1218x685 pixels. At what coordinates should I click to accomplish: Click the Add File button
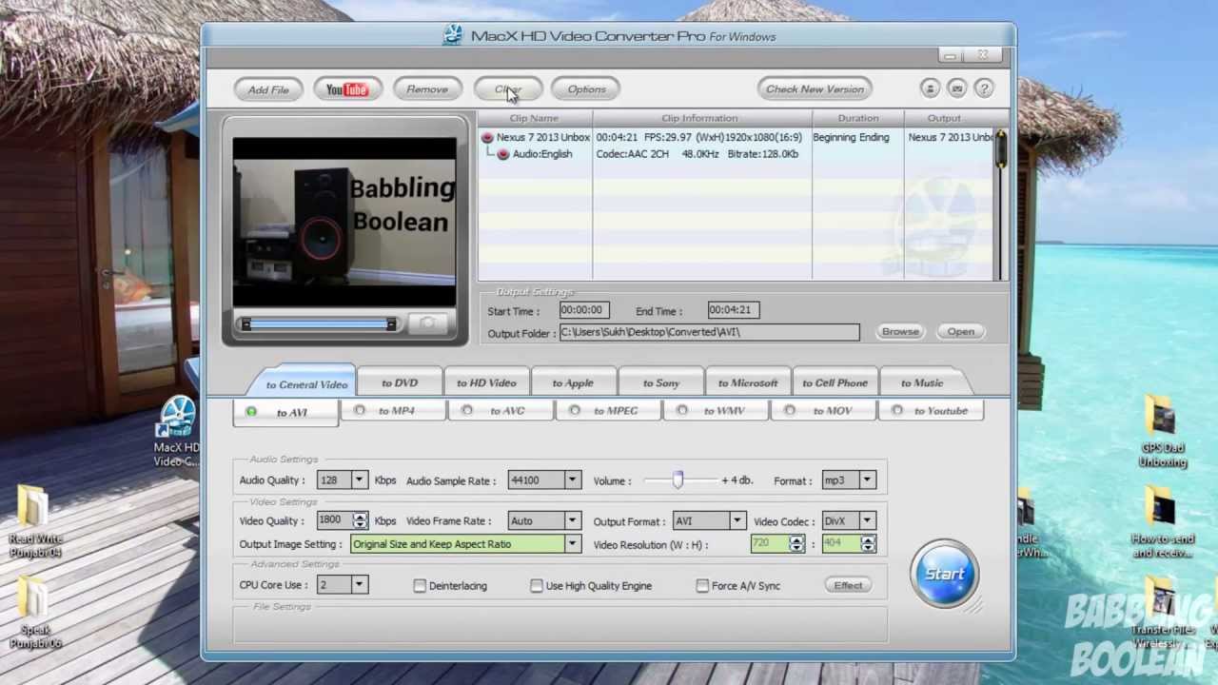268,89
